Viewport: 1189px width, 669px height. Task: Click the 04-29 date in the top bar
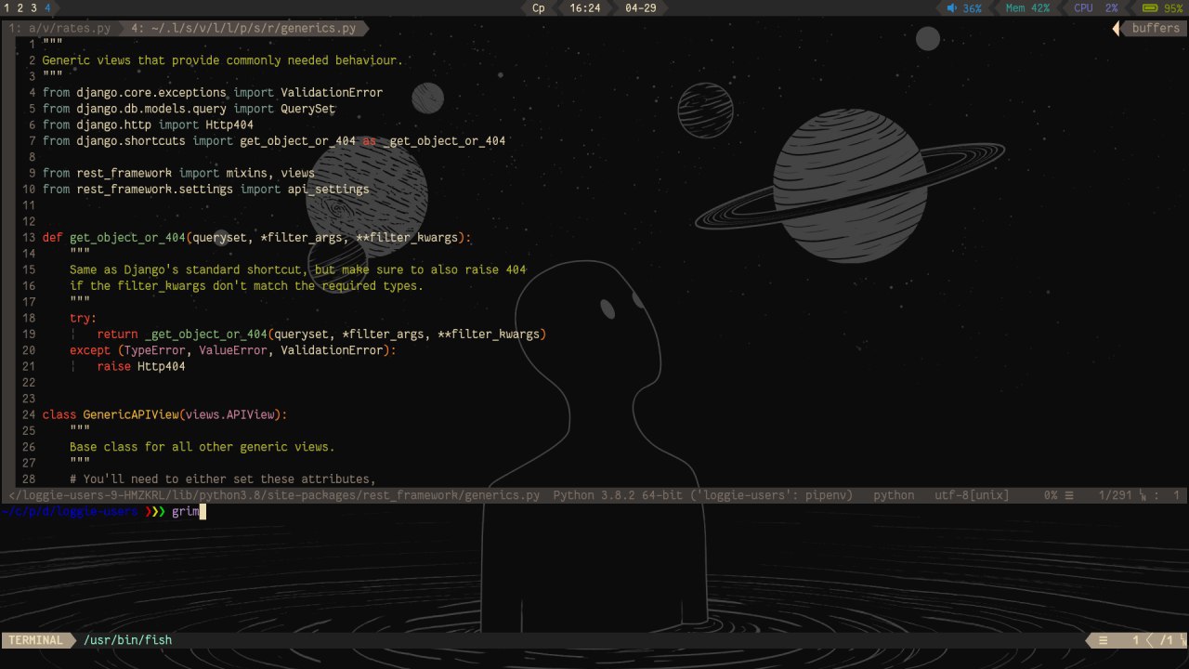point(641,8)
